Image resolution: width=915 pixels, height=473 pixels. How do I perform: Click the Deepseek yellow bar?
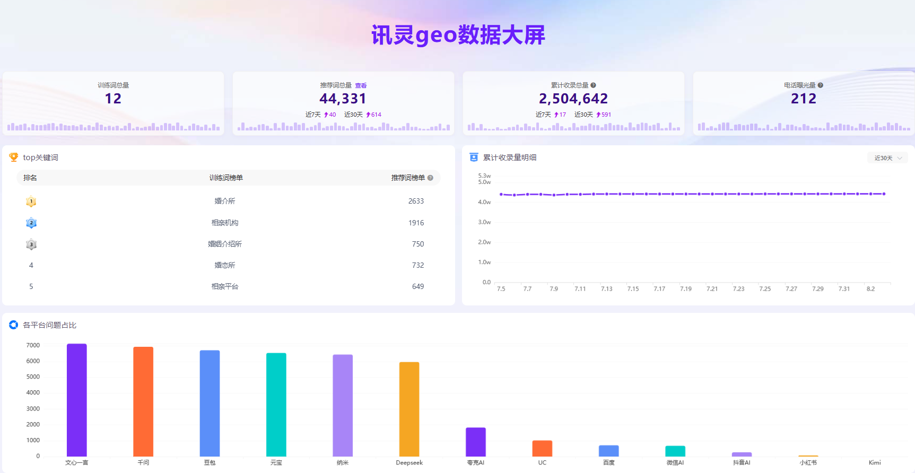click(x=409, y=409)
